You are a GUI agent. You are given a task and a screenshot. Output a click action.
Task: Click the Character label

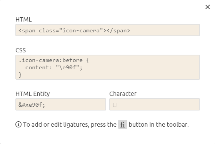(123, 94)
